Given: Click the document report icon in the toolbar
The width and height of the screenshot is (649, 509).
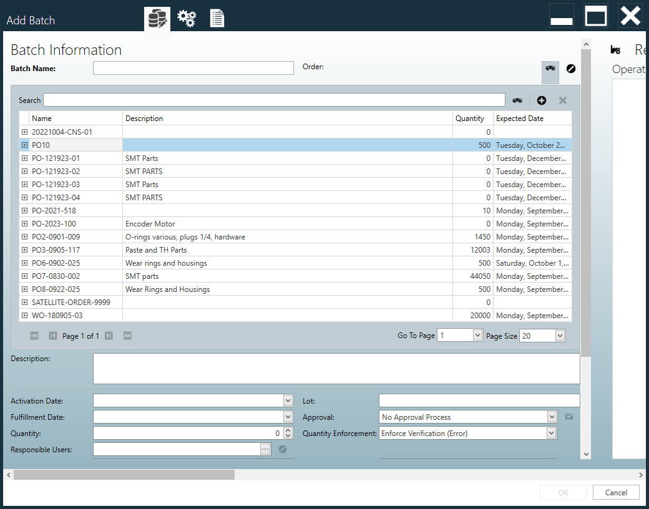Looking at the screenshot, I should [x=217, y=18].
